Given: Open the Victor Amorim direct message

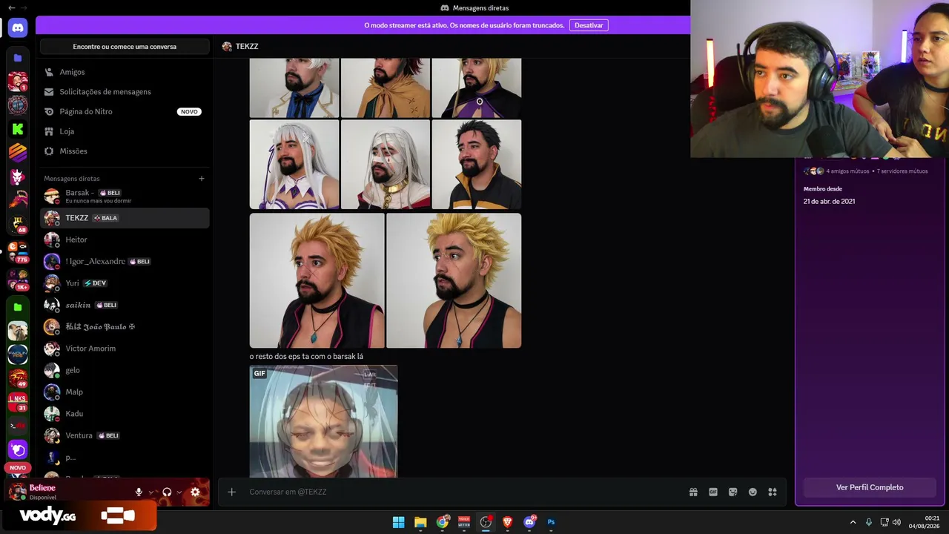Looking at the screenshot, I should [125, 349].
